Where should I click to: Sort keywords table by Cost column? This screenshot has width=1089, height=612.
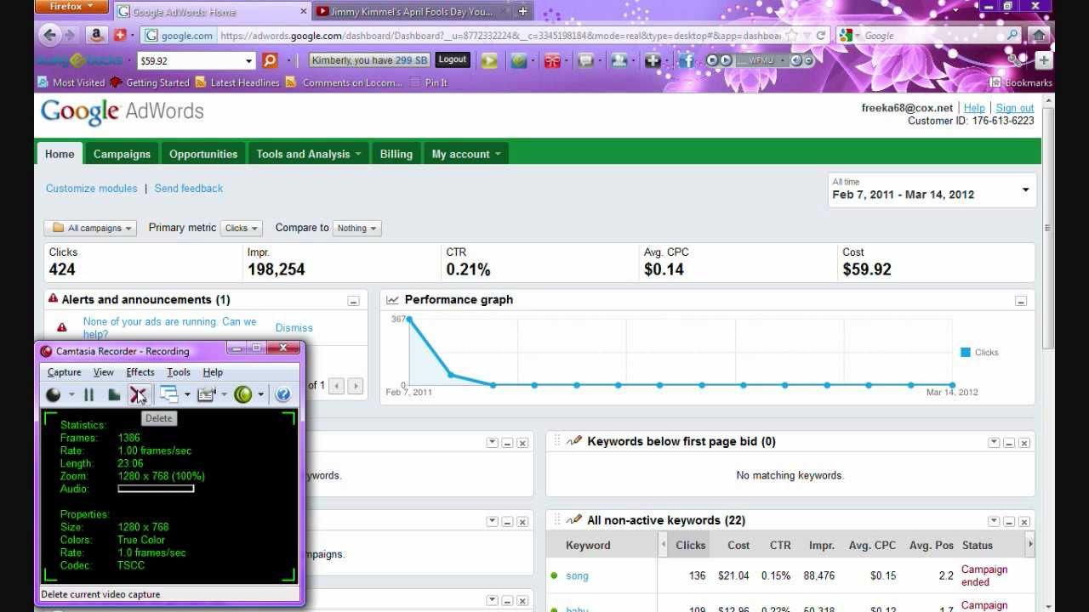point(738,546)
